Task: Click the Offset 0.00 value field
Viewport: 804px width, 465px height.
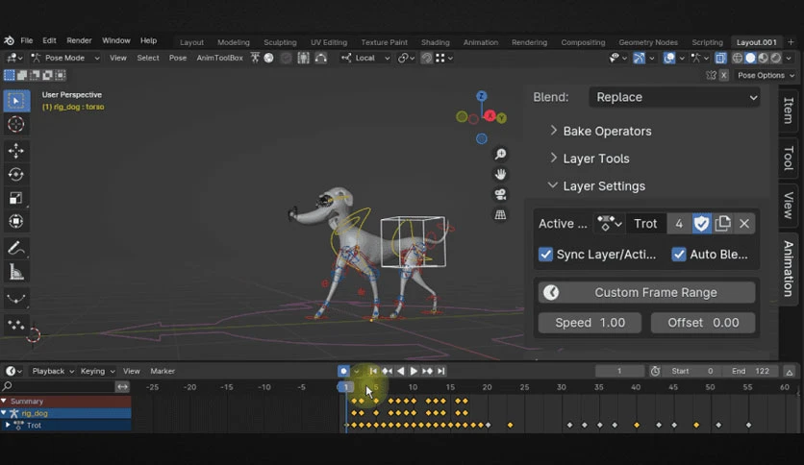Action: point(703,323)
